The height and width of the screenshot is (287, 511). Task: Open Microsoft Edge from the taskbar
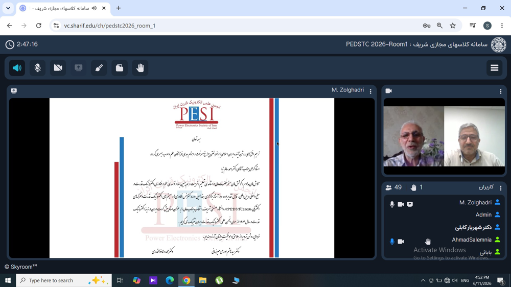click(170, 280)
